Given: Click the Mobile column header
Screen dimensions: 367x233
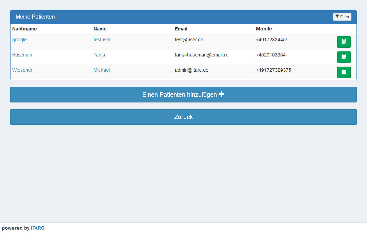Looking at the screenshot, I should pos(264,29).
